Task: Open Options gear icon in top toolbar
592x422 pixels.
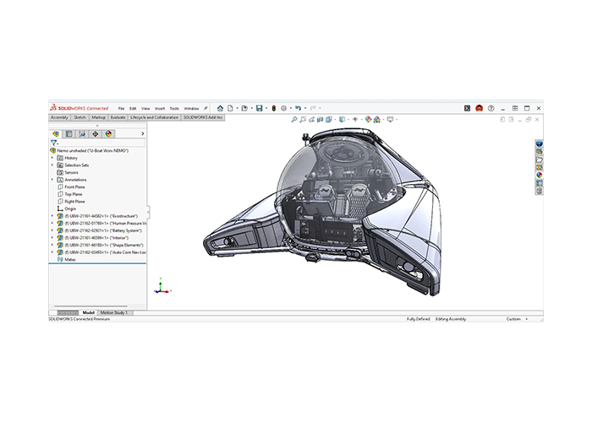Action: tap(284, 108)
